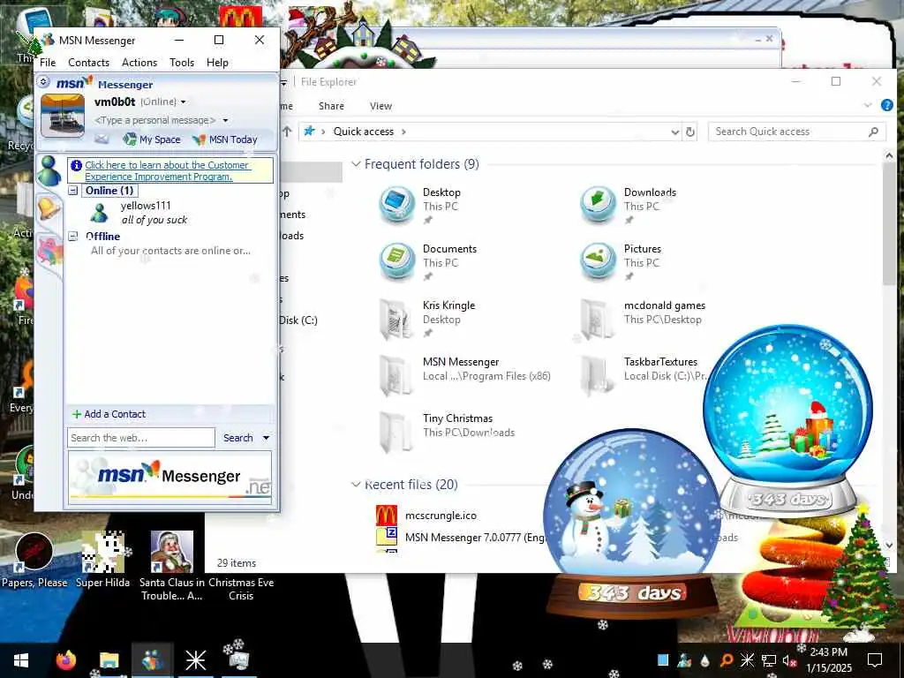904x678 pixels.
Task: Open the notification center on taskbar
Action: 875,660
